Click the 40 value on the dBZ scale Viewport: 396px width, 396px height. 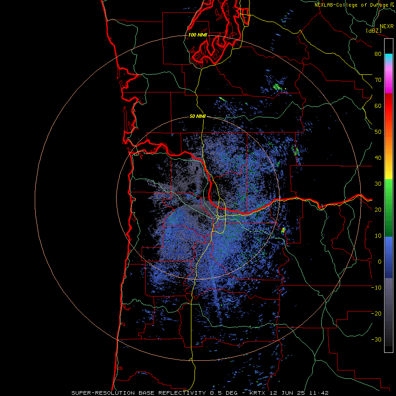378,158
